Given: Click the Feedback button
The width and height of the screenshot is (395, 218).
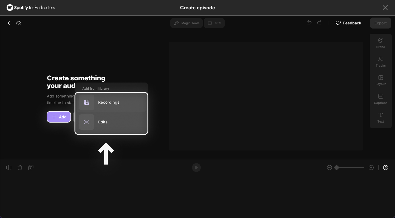Looking at the screenshot, I should point(348,23).
